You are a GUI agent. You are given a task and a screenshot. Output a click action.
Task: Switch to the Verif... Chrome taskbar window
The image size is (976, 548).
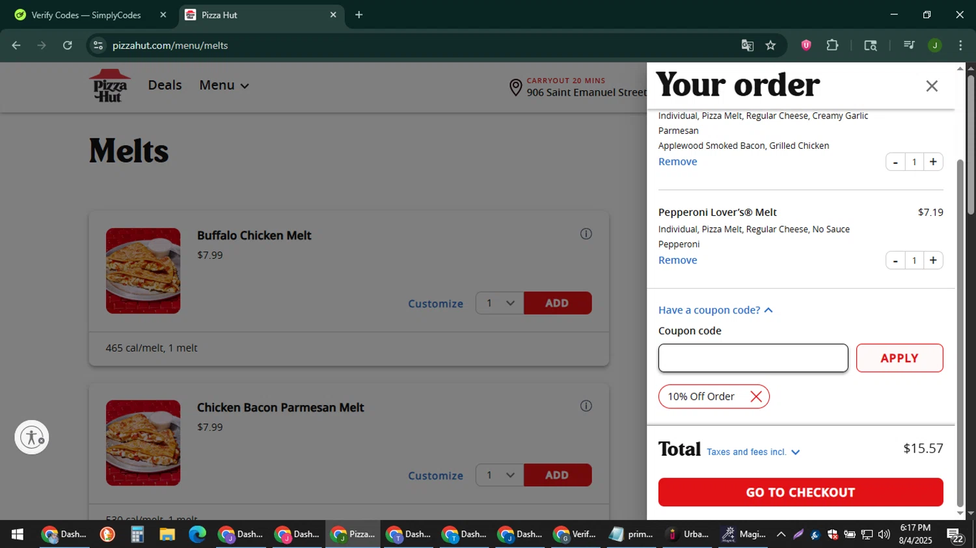click(575, 534)
